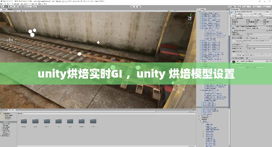Select the Rect tool in toolbar
Image resolution: width=272 pixels, height=147 pixels.
coord(16,7)
